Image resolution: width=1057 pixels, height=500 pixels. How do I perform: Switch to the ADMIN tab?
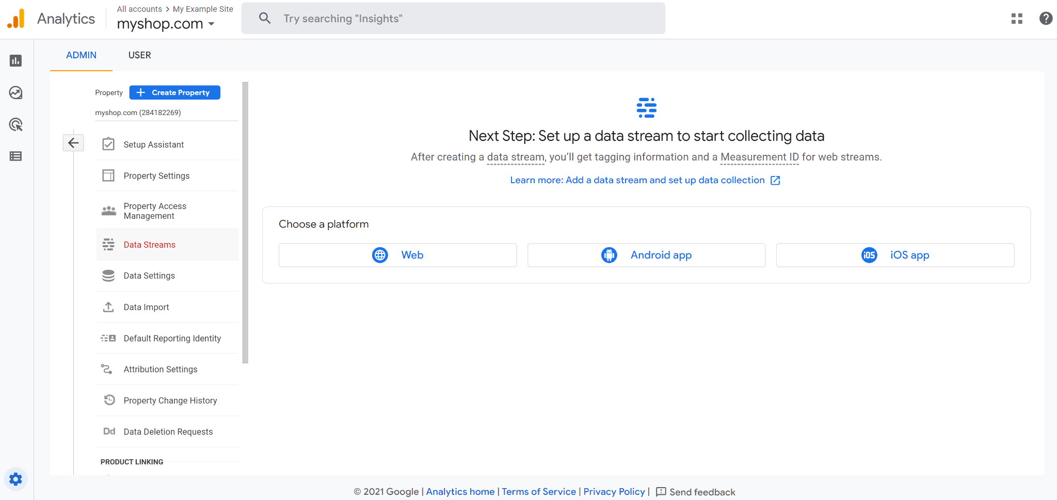click(81, 55)
